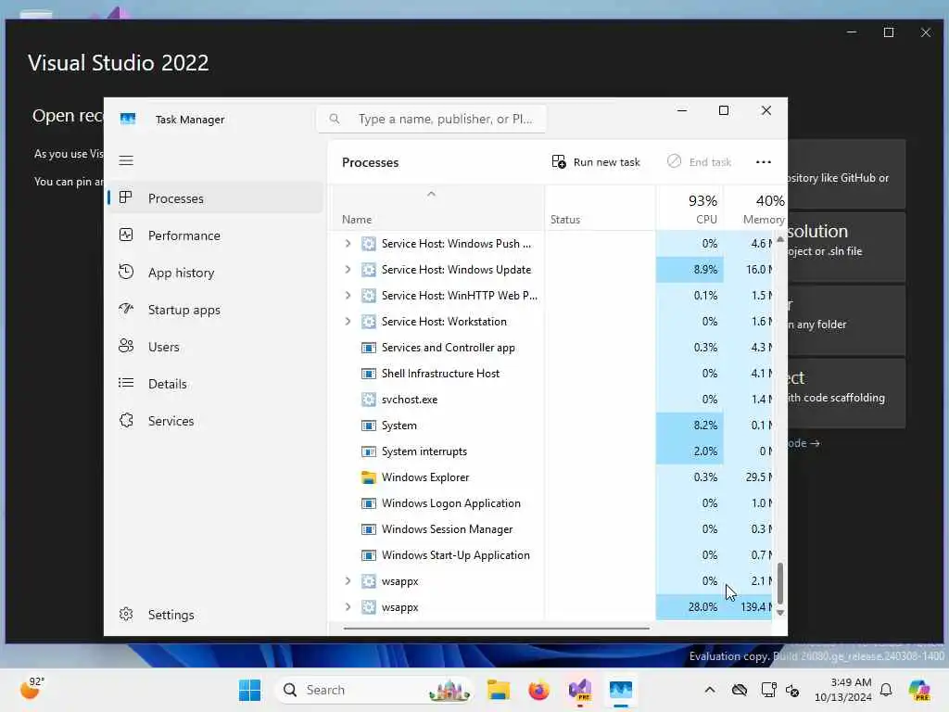Expand the wsappx row using 28.0% CPU
Image resolution: width=949 pixels, height=712 pixels.
click(x=348, y=607)
